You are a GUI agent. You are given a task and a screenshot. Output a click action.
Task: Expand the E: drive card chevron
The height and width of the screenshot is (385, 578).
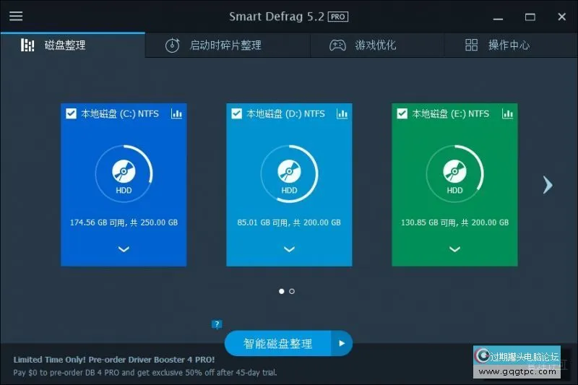454,249
